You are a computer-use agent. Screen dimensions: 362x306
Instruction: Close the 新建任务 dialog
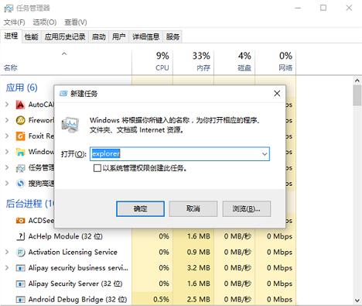277,94
